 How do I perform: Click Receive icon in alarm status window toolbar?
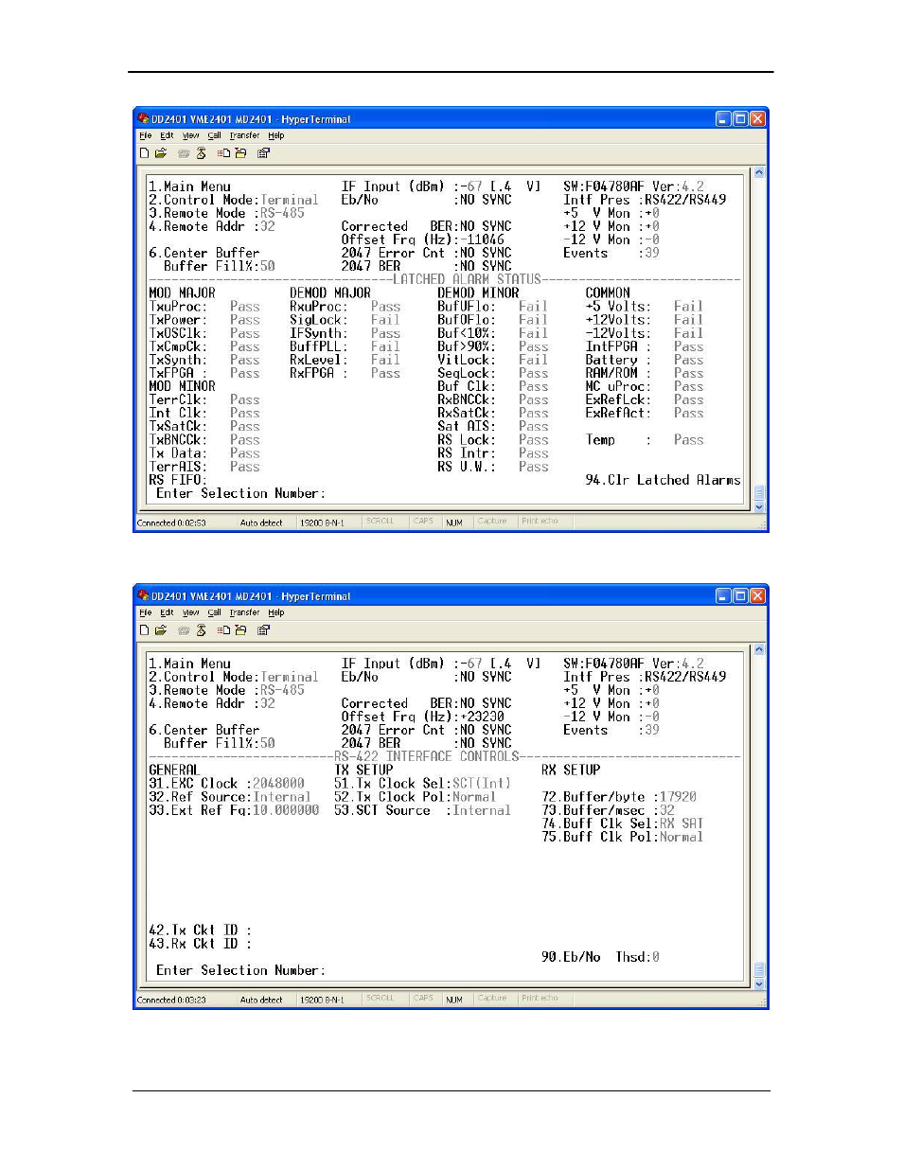pyautogui.click(x=240, y=152)
